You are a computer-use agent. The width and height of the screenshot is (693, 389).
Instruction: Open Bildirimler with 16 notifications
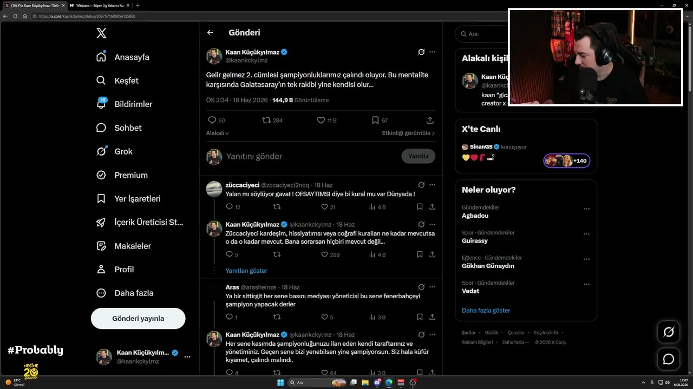coord(124,104)
